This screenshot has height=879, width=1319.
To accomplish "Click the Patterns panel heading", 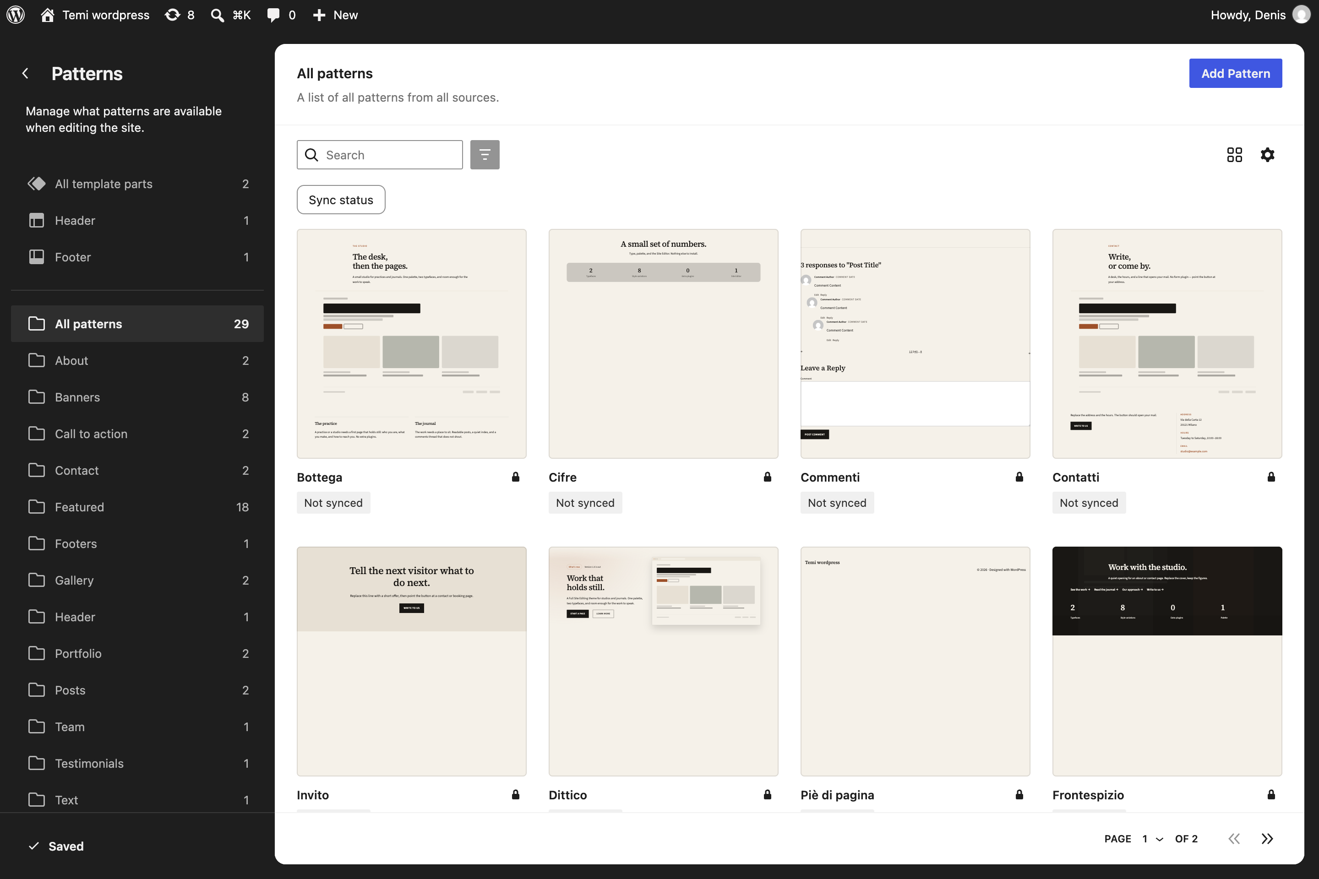I will (x=87, y=73).
